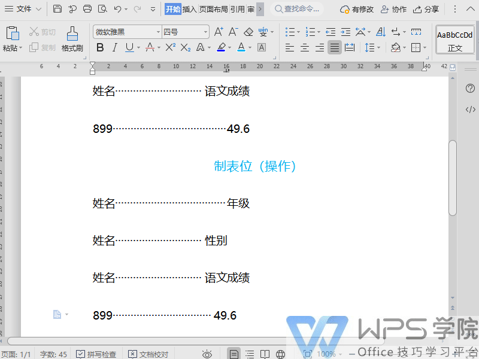Open the Help question mark icon

click(470, 89)
